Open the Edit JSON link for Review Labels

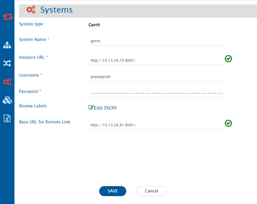tap(105, 108)
